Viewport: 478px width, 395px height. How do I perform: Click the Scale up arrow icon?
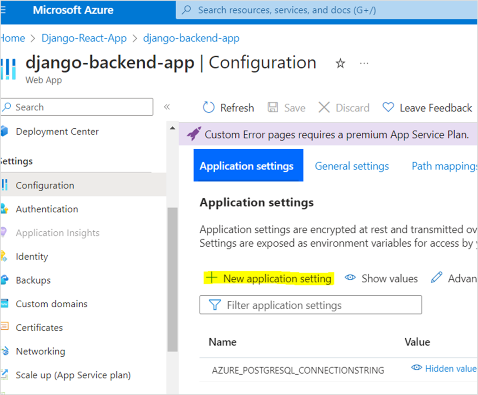[4, 374]
